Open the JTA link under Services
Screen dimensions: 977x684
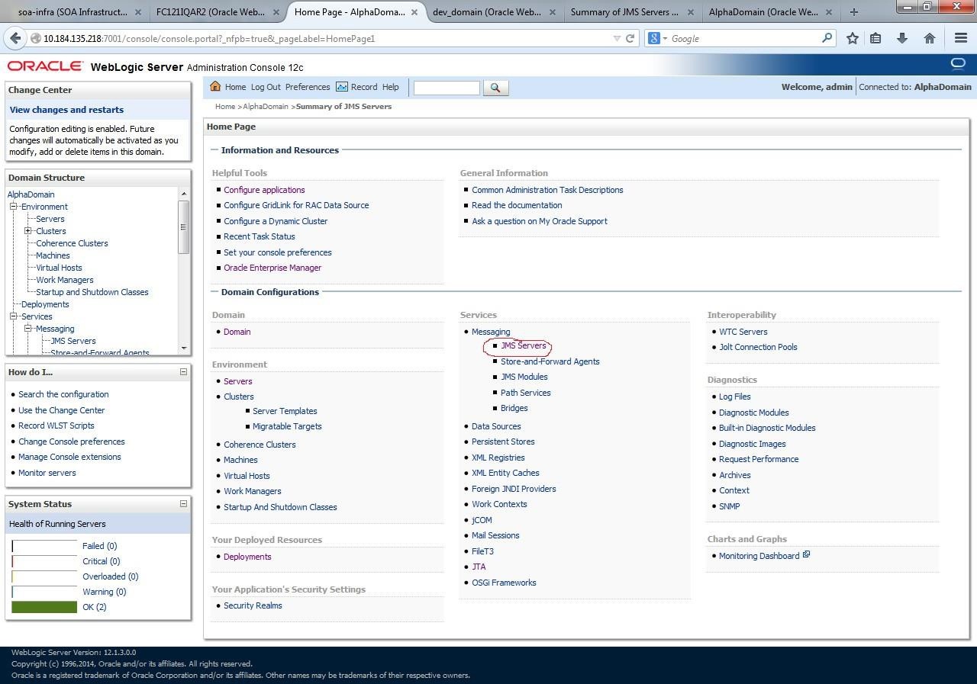click(x=479, y=567)
